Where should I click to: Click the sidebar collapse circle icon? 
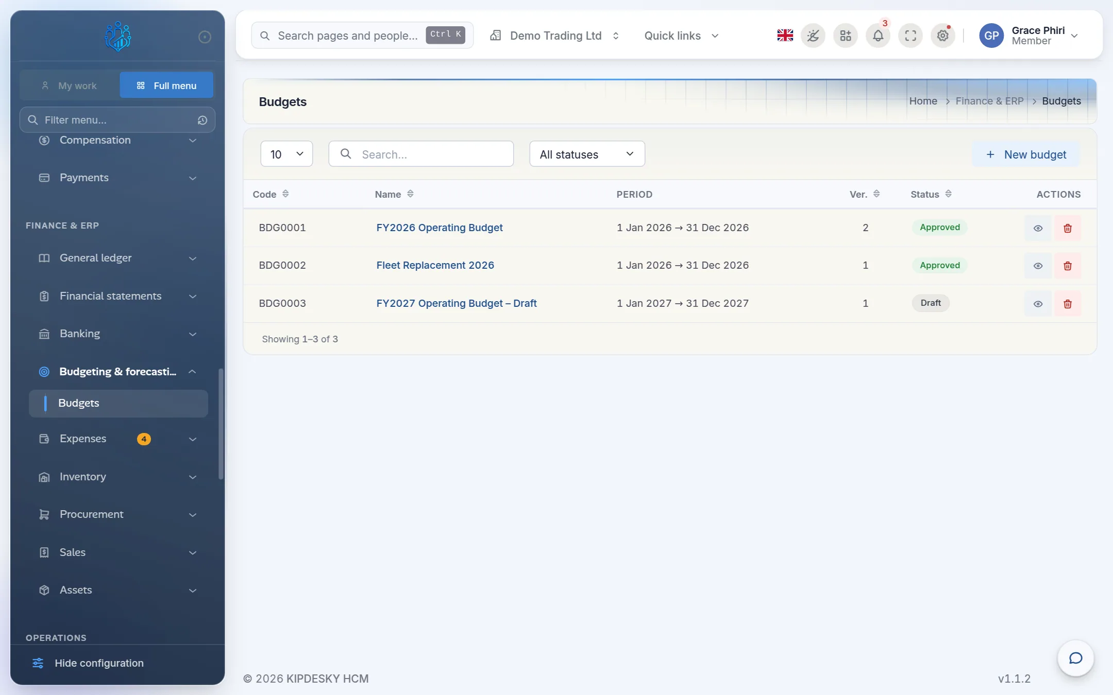(205, 37)
